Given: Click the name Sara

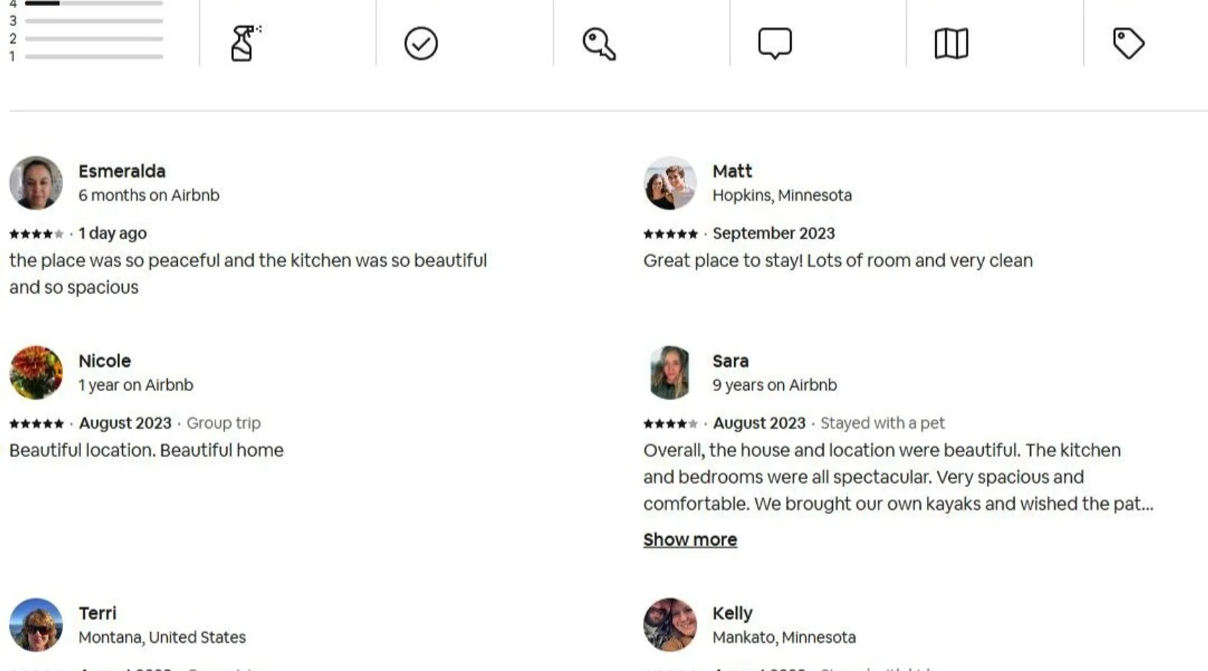Looking at the screenshot, I should pyautogui.click(x=730, y=361).
